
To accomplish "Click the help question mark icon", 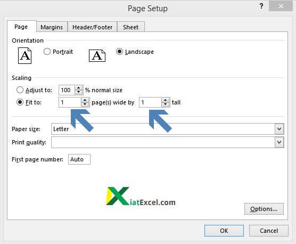I will [261, 6].
